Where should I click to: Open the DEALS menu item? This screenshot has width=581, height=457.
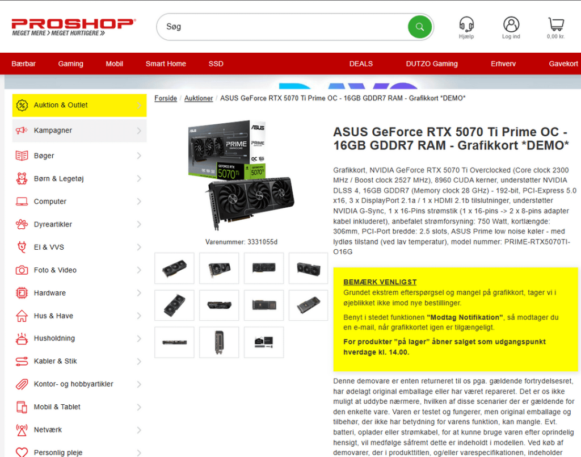click(361, 64)
